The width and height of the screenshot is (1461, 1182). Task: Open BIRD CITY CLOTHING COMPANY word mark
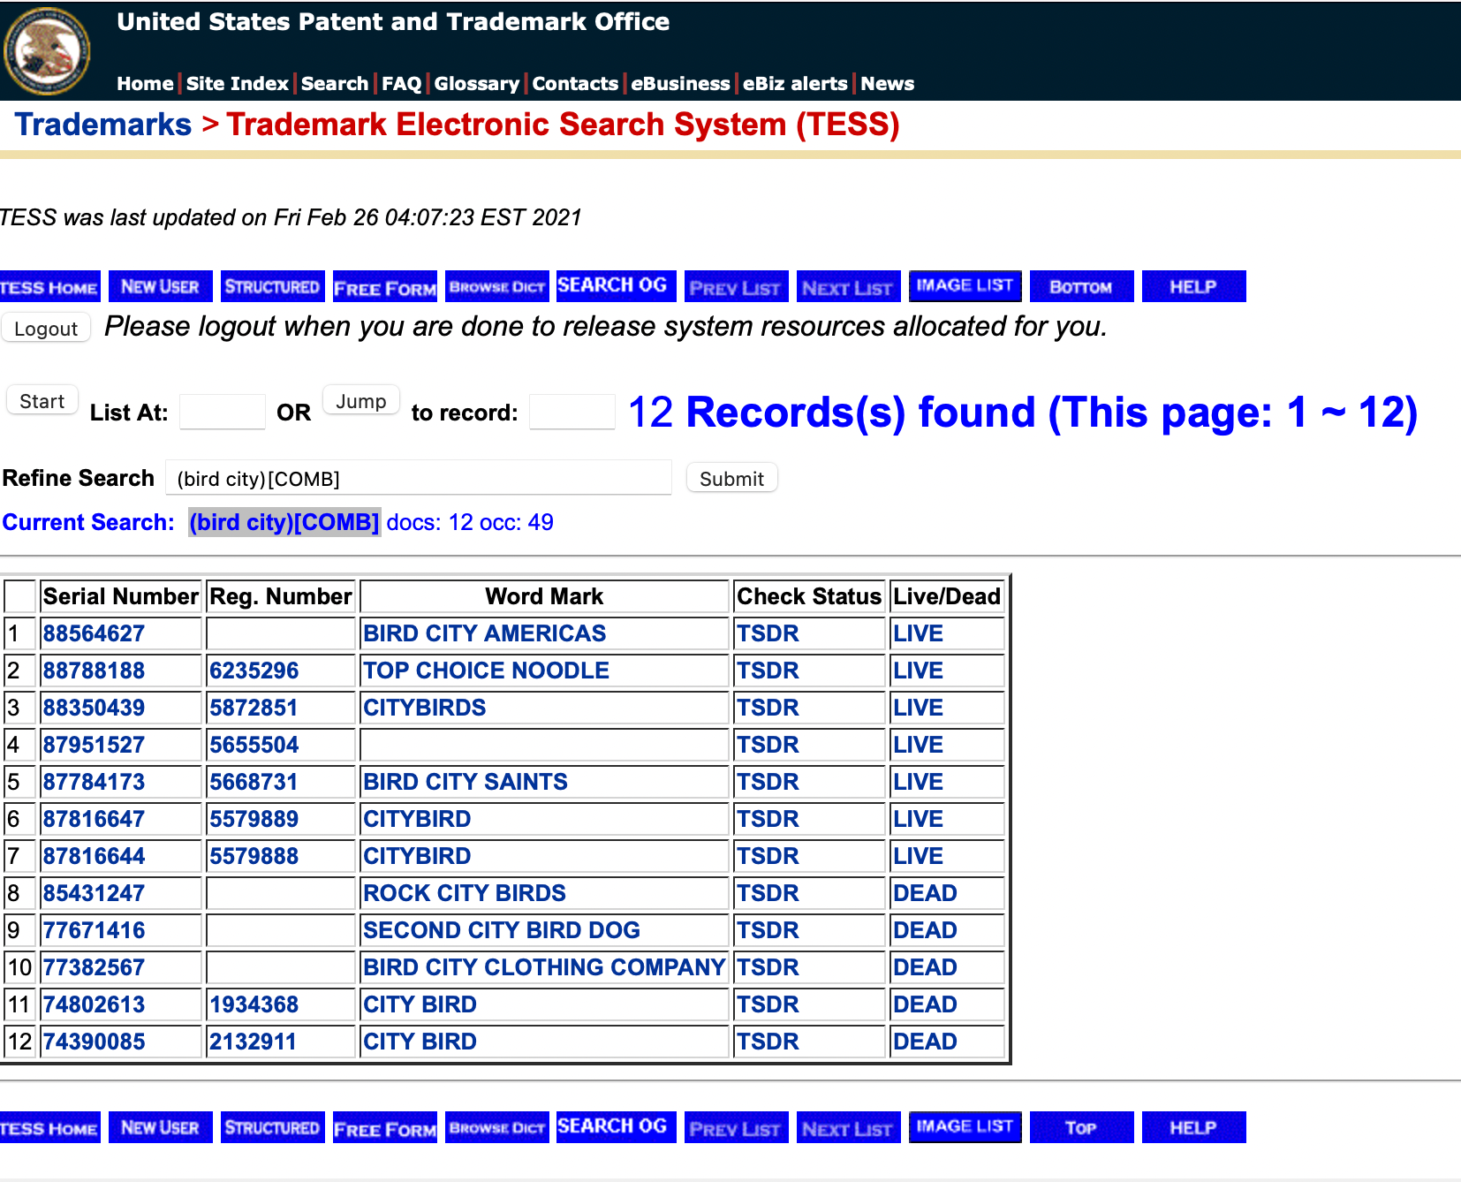click(x=544, y=967)
